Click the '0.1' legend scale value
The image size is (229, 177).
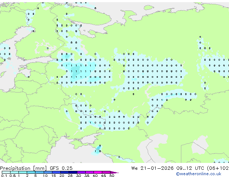point(4,176)
